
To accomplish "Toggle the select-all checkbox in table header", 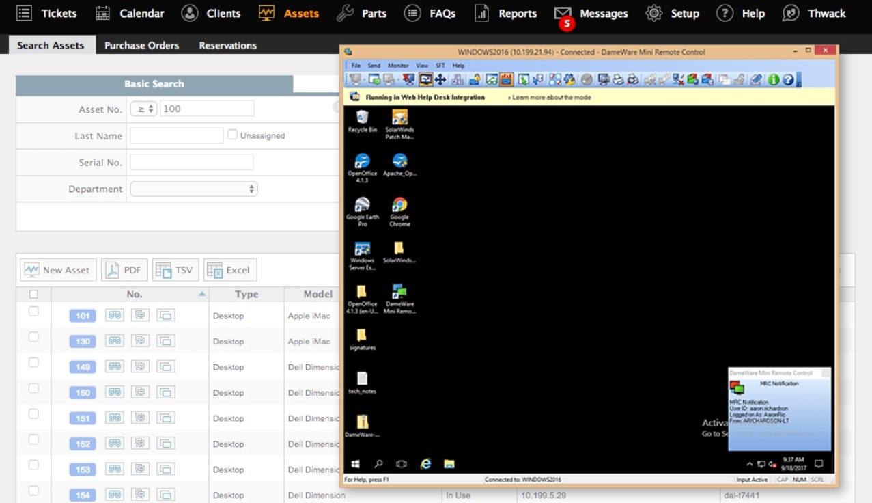I will [x=33, y=294].
